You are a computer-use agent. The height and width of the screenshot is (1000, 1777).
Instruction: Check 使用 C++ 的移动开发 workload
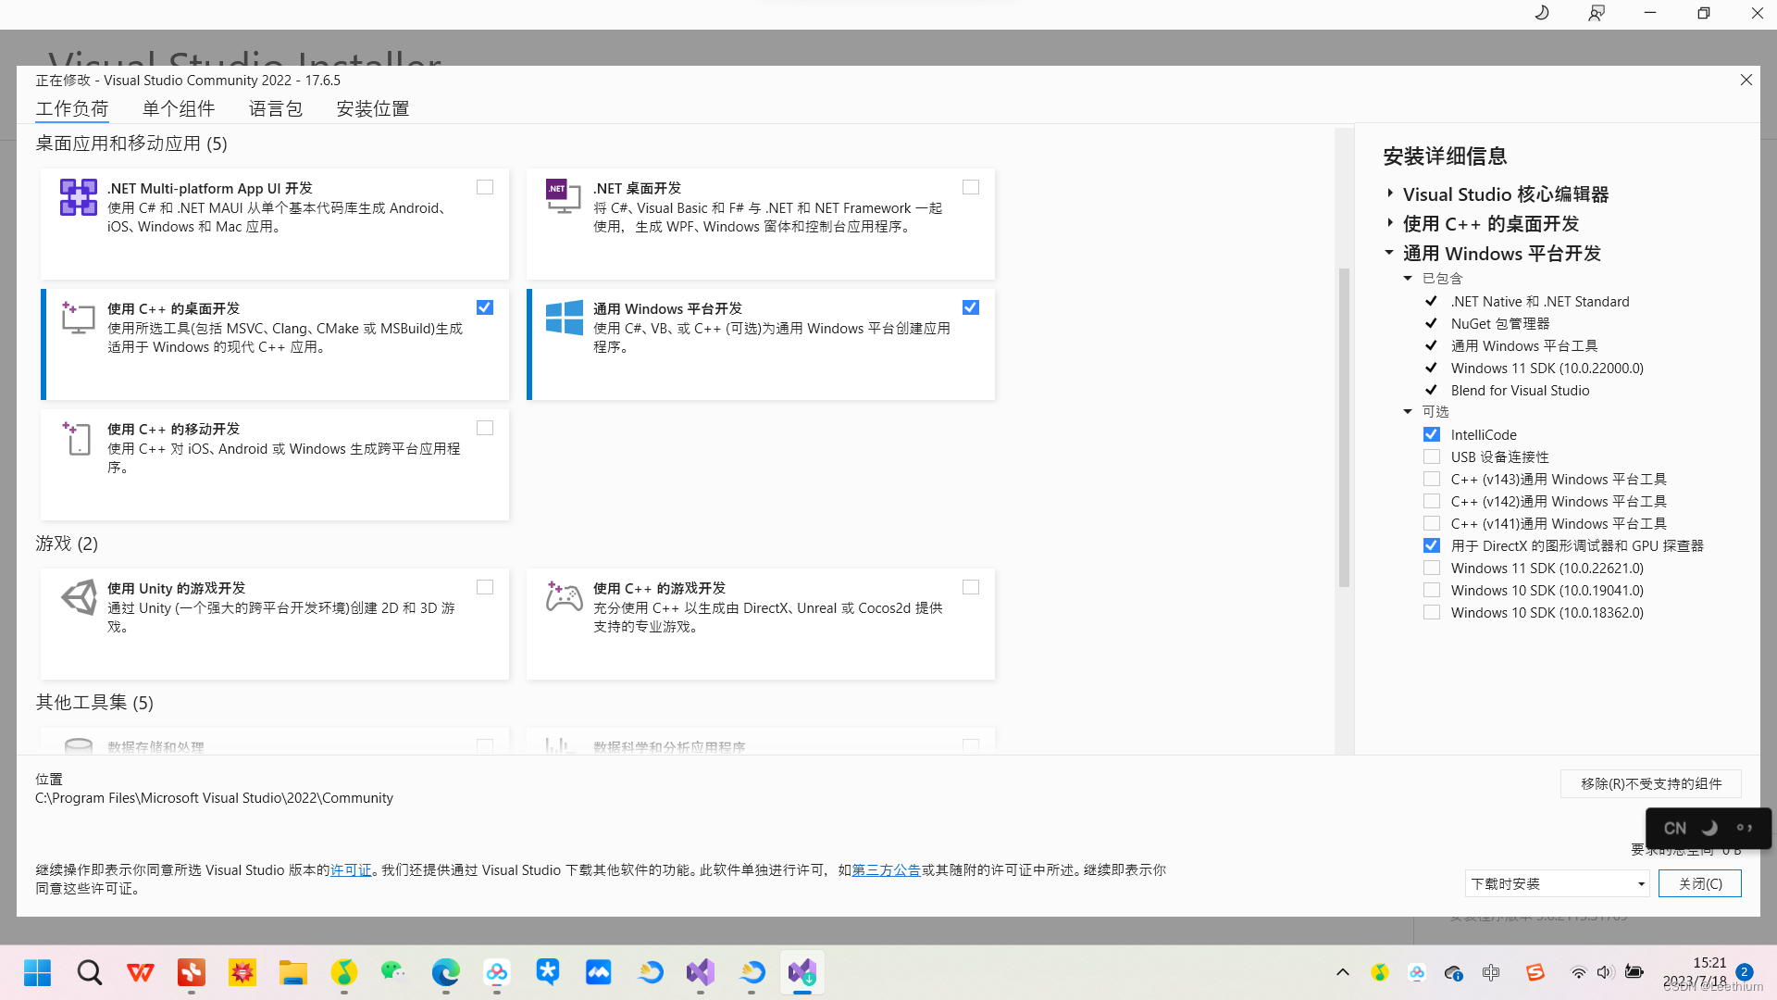coord(485,428)
